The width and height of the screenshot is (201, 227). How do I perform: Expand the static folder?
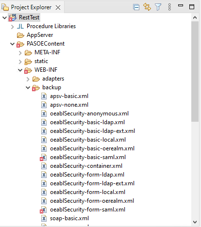[x=20, y=62]
